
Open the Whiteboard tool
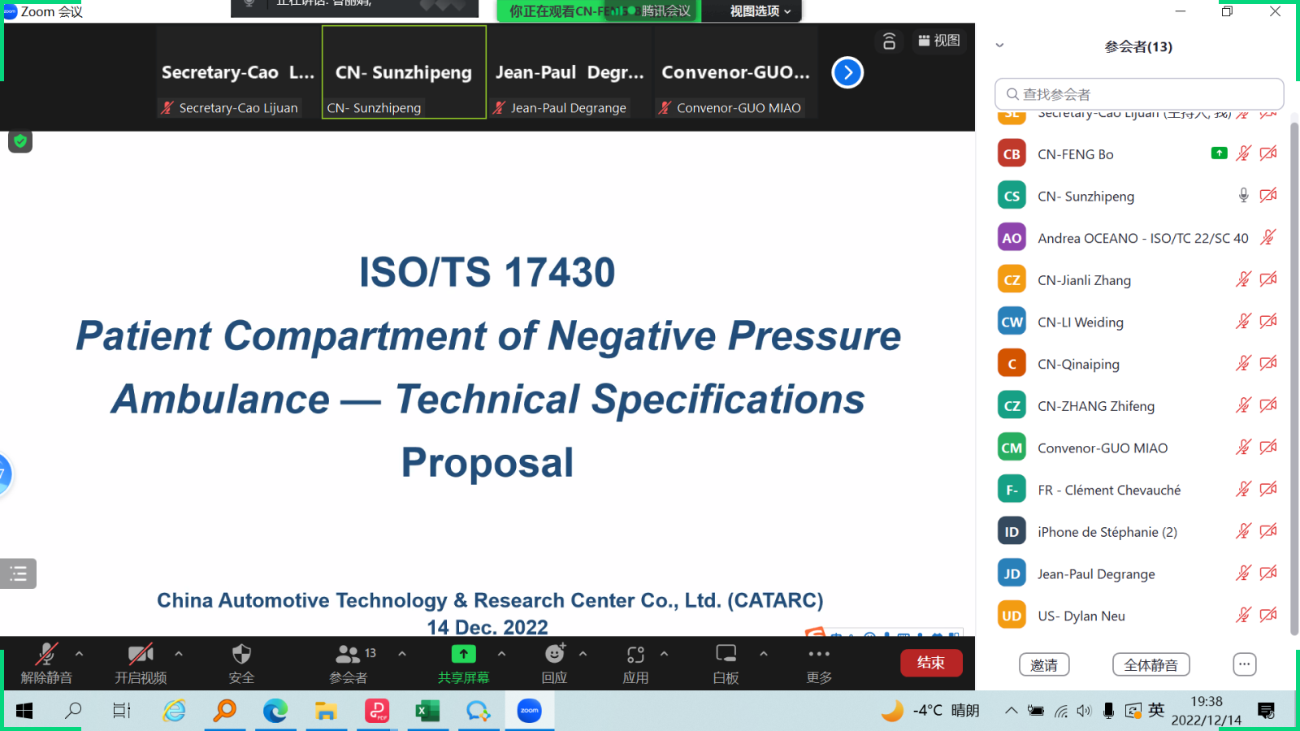tap(726, 655)
